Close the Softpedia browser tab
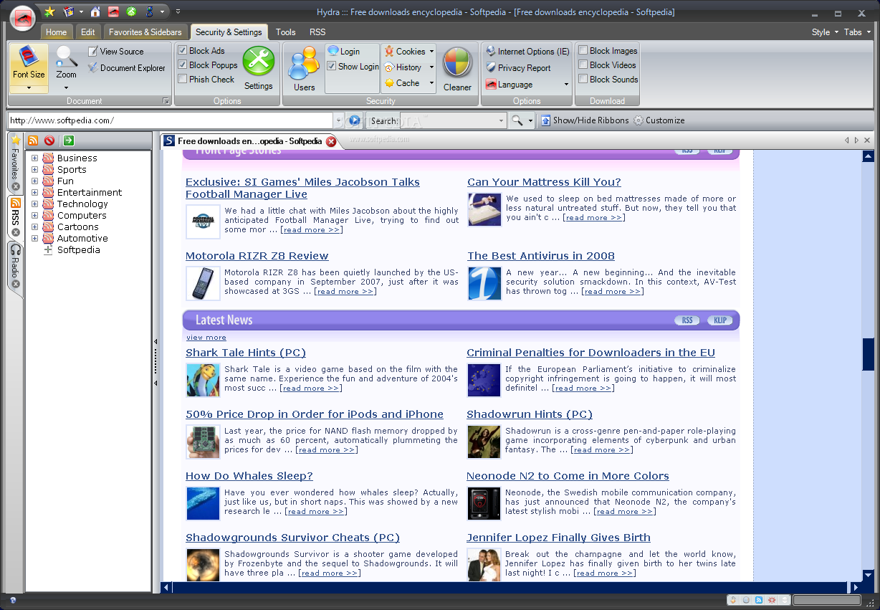 pos(331,141)
